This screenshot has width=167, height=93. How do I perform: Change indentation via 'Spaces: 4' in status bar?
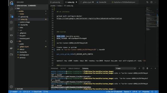click(x=127, y=92)
